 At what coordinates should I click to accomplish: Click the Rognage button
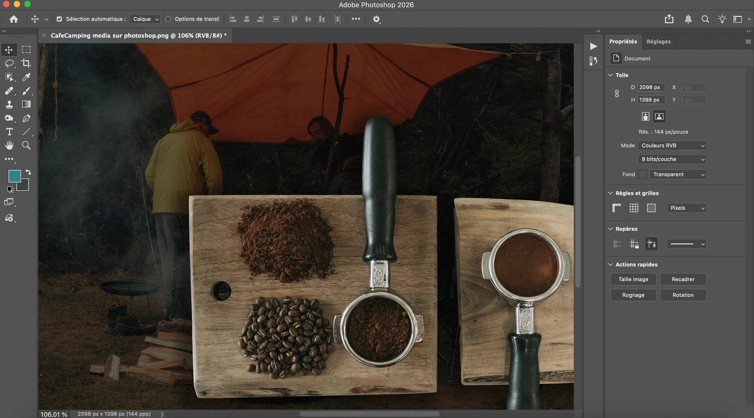coord(633,295)
